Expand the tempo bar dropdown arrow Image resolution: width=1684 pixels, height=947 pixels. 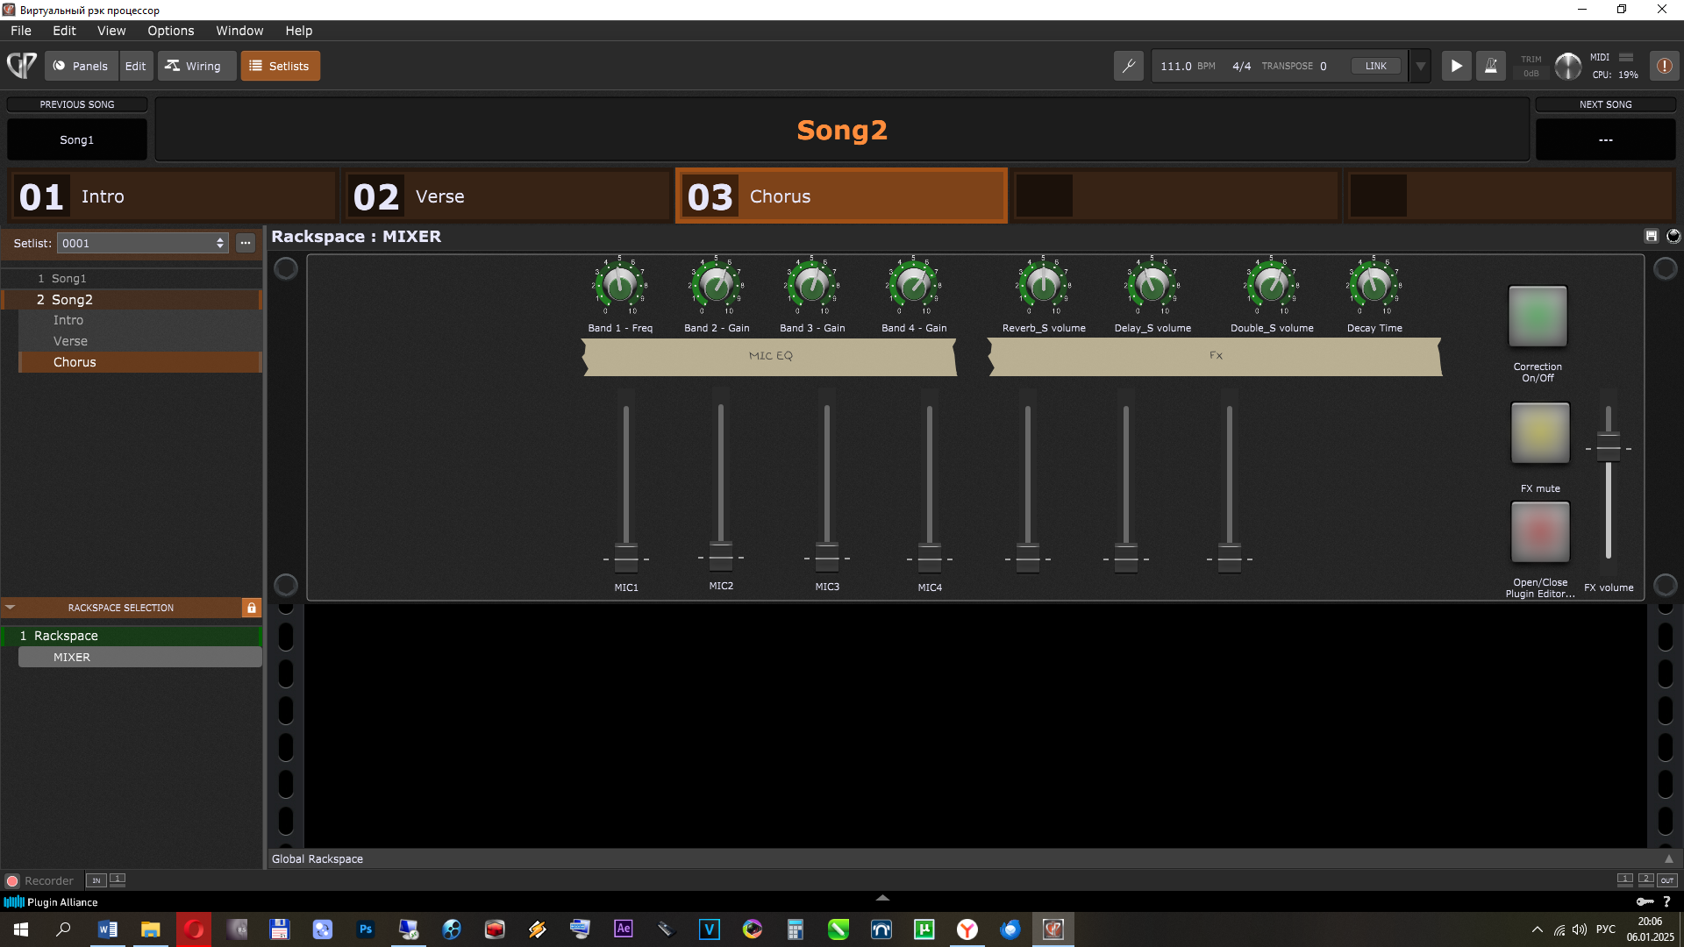point(1420,66)
